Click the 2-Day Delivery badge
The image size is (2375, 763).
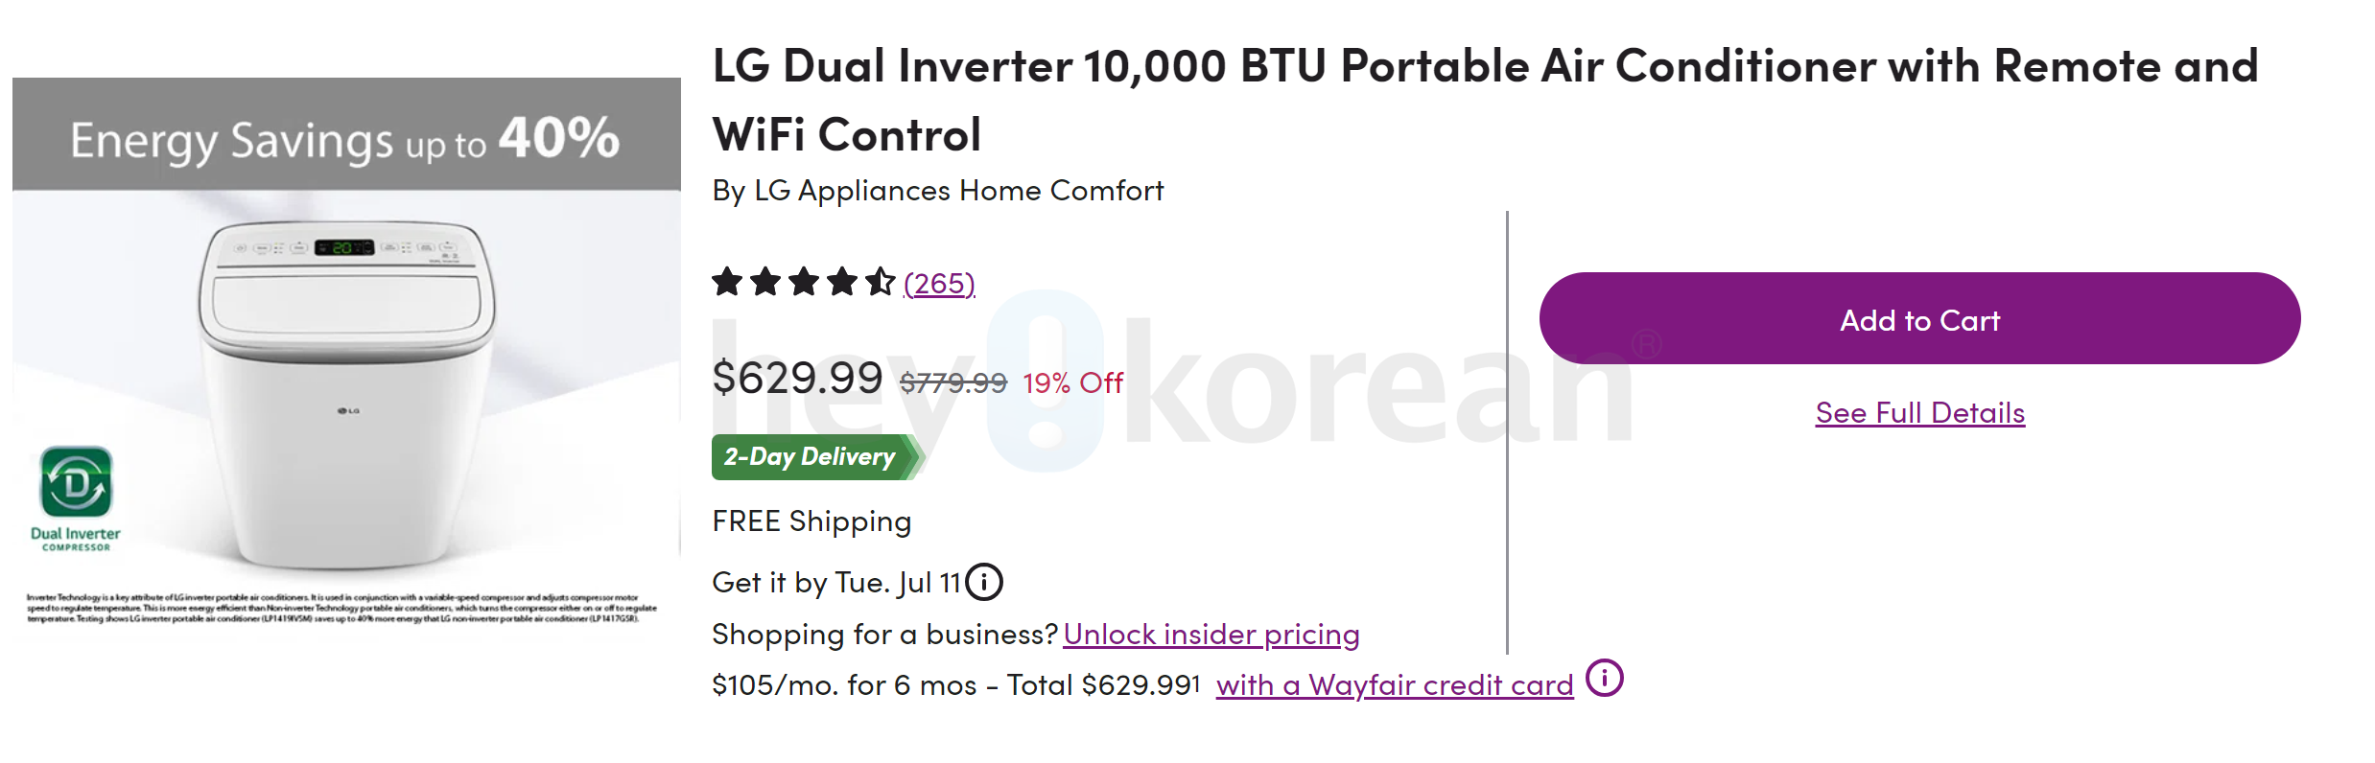tap(809, 457)
